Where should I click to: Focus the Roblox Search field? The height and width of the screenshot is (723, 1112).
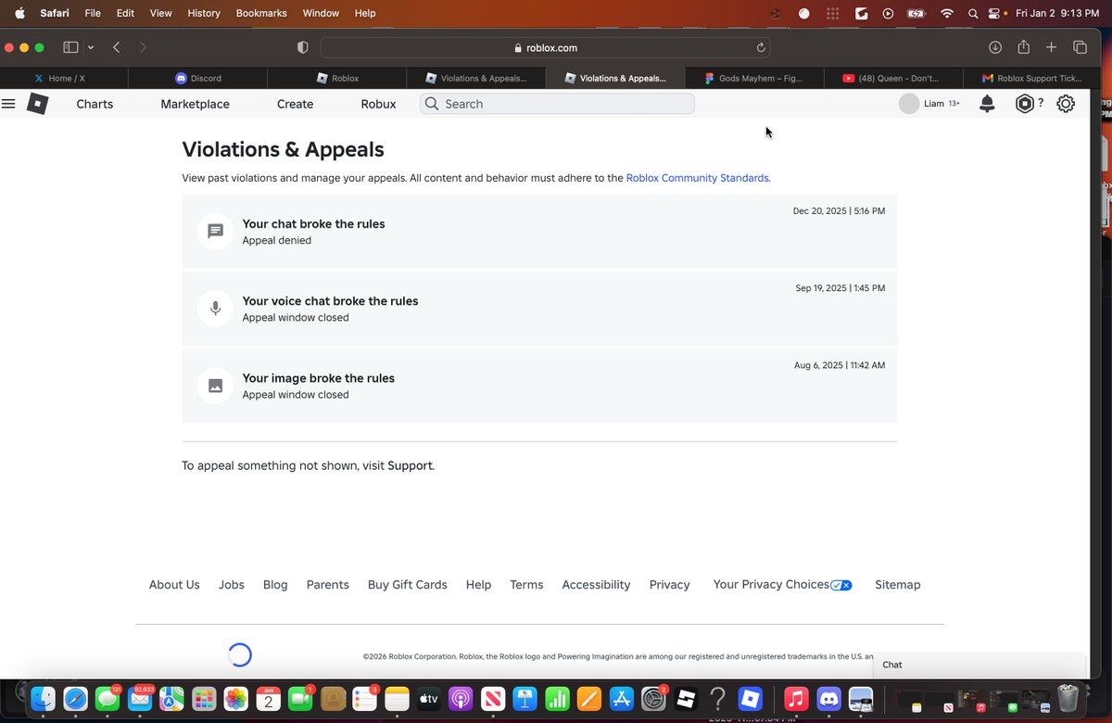pos(557,104)
